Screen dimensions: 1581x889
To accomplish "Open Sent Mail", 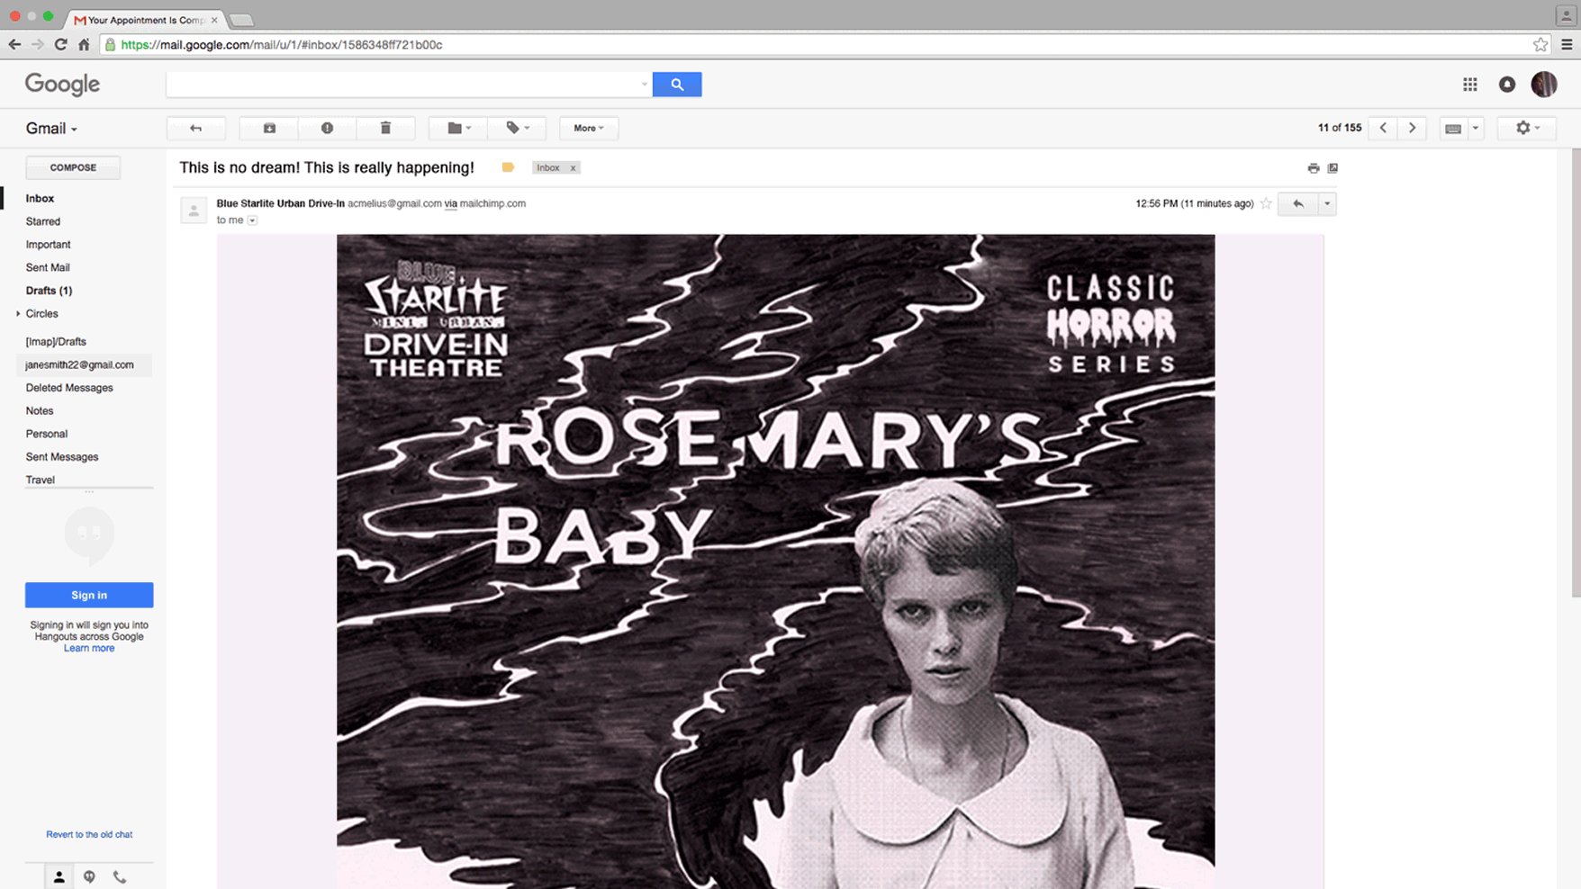I will [48, 268].
